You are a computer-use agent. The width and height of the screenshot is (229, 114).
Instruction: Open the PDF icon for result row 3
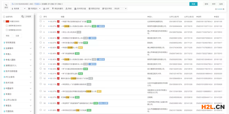point(58,32)
